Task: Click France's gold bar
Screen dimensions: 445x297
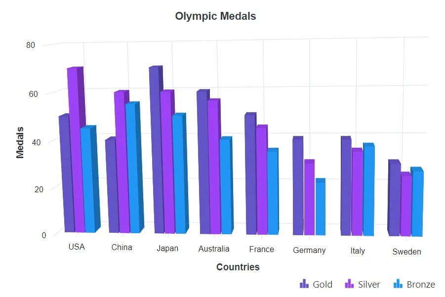Action: [250, 173]
